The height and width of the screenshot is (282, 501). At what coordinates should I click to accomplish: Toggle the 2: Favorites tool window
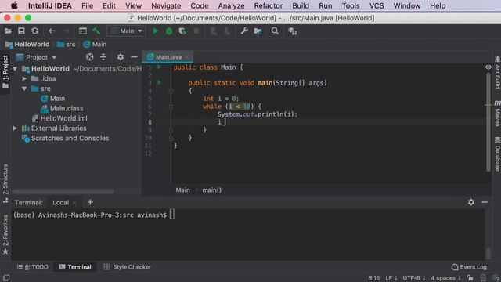tap(5, 234)
